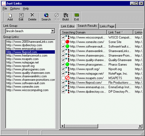Switch to the Link Editor tab
145x136 pixels.
point(68,26)
